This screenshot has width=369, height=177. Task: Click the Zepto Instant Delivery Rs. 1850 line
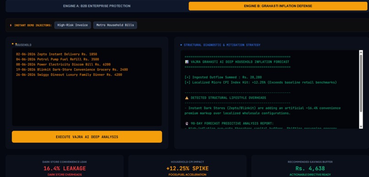coord(56,54)
